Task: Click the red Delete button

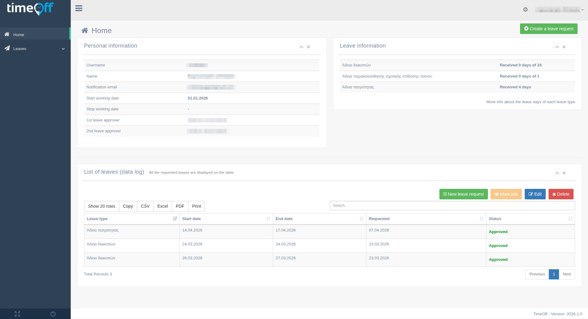Action: click(x=561, y=194)
